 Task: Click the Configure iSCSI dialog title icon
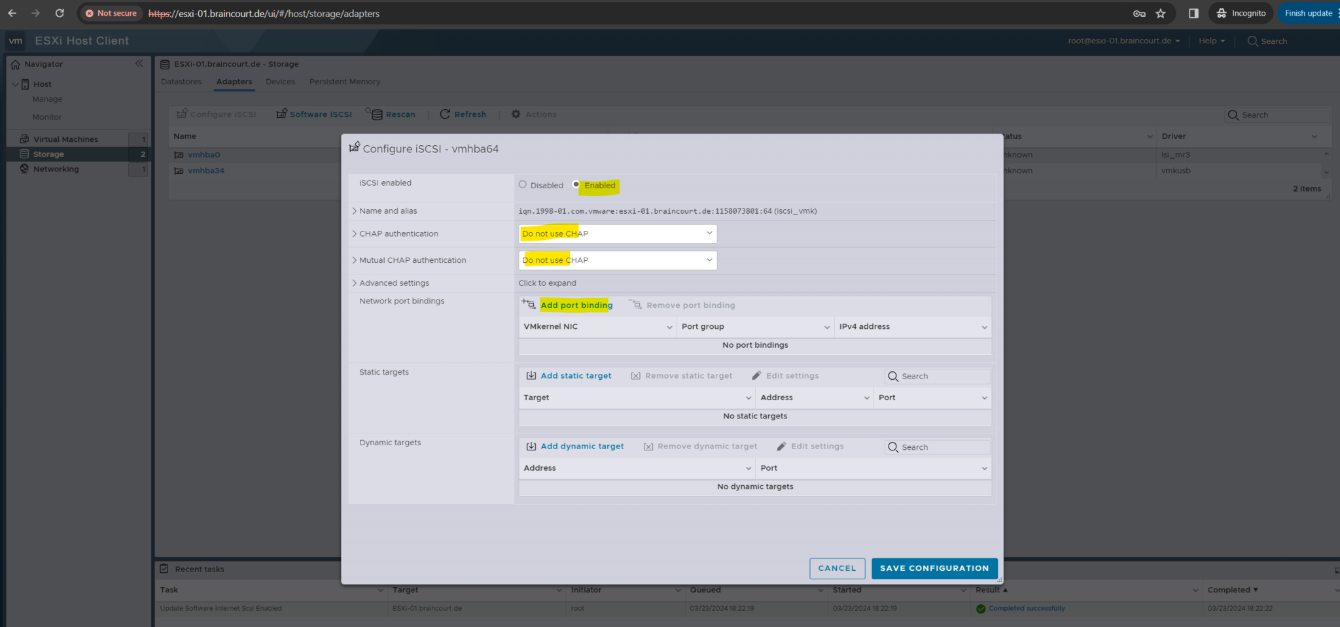[x=354, y=147]
